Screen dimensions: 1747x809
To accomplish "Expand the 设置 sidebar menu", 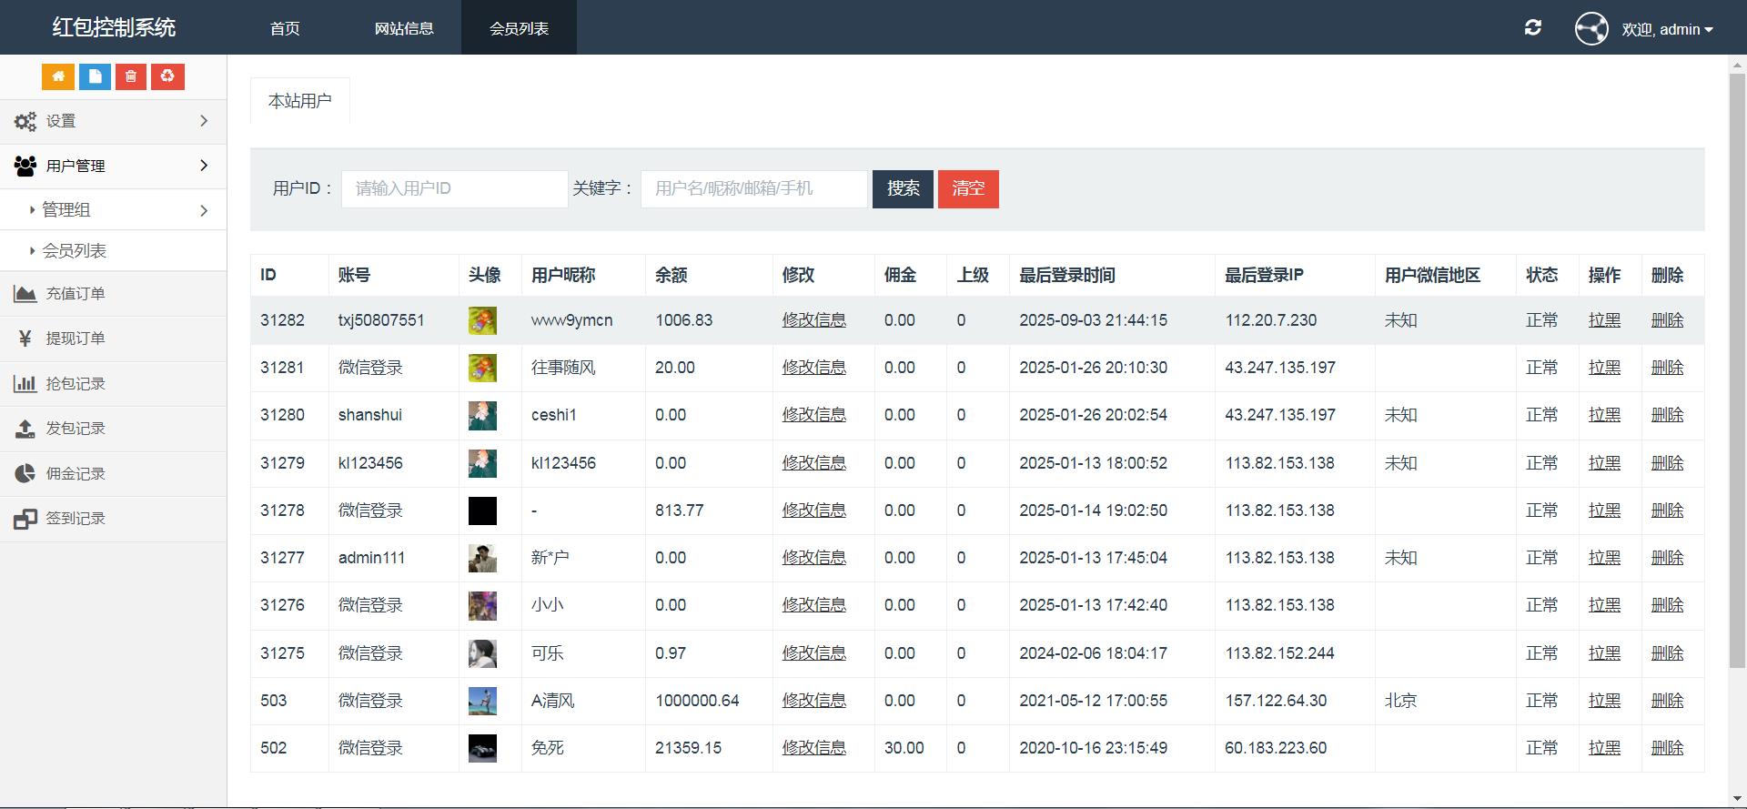I will tap(113, 121).
